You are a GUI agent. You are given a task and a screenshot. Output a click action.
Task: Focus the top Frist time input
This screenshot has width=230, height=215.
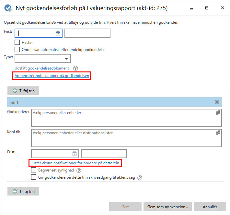87,33
